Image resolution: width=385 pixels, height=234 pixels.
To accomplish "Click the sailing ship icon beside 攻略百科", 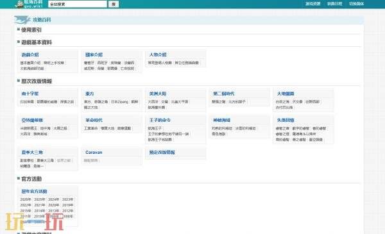I will [x=22, y=20].
